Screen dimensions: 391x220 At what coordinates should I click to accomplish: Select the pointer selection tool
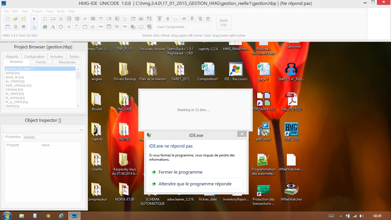[x=34, y=27]
